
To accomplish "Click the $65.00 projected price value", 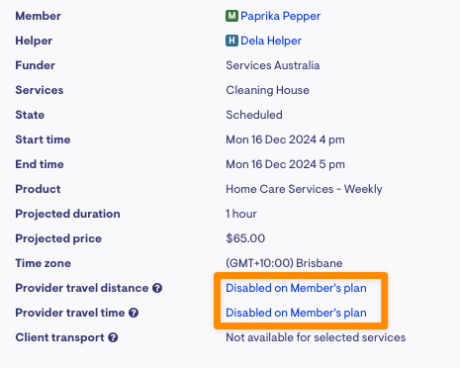I will coord(245,238).
